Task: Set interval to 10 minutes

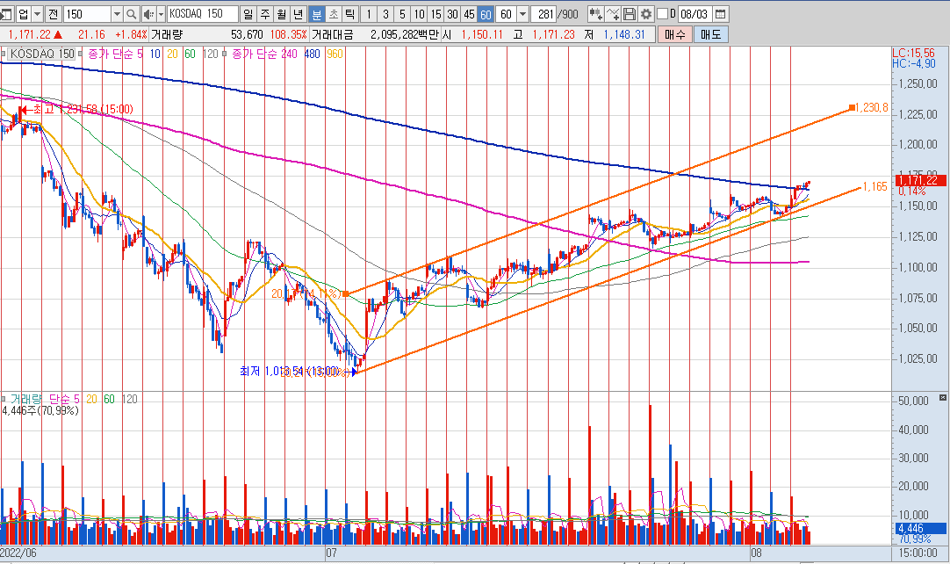Action: [x=420, y=14]
